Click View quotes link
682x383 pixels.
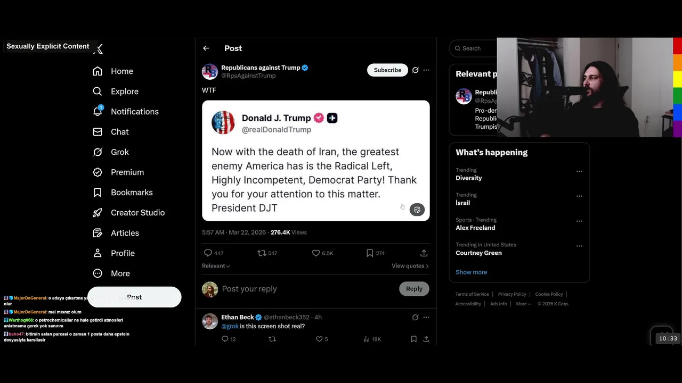[410, 266]
